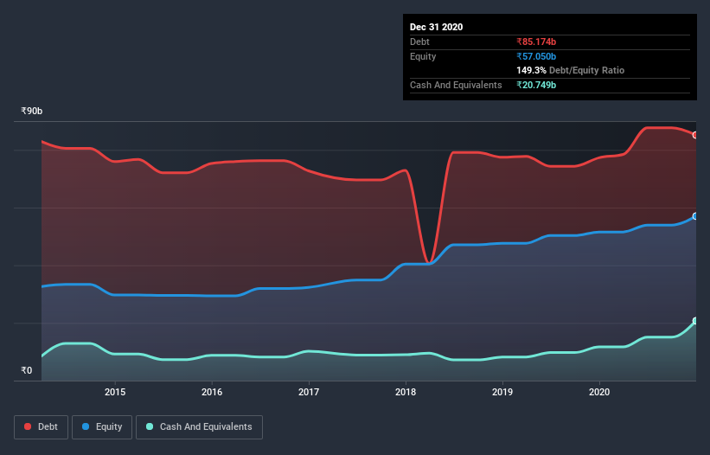Click the Equity label in tooltip
710x455 pixels.
click(423, 56)
